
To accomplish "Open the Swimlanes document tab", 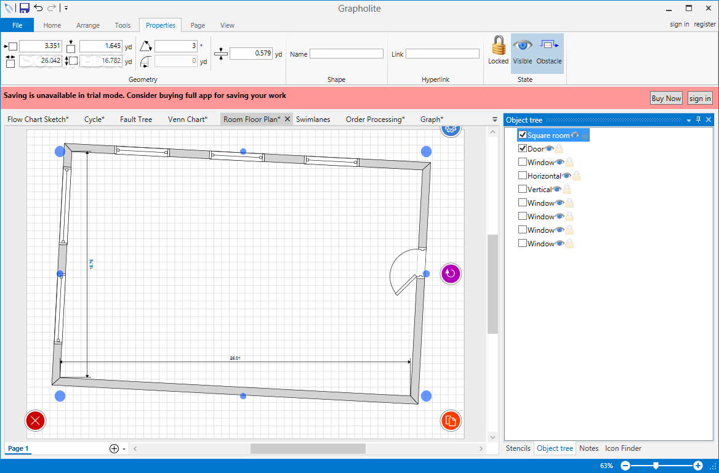I will [x=313, y=119].
